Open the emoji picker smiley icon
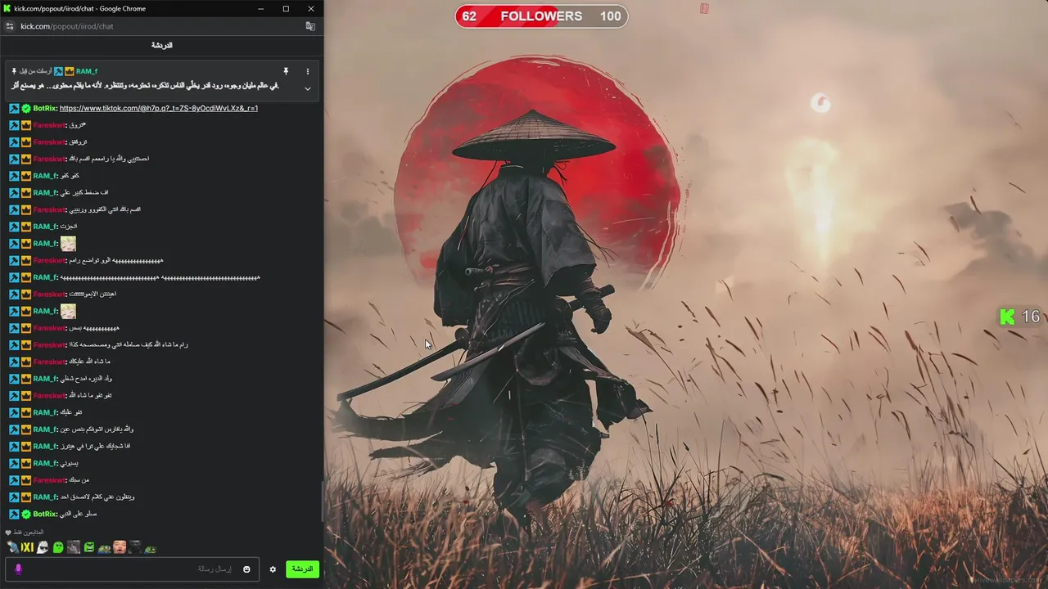This screenshot has width=1048, height=589. pos(246,569)
